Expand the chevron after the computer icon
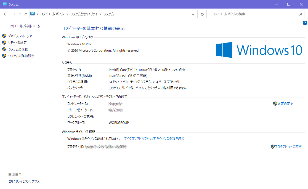 coord(37,14)
